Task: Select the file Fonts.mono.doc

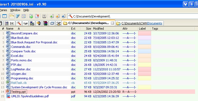Action: click(x=21, y=60)
